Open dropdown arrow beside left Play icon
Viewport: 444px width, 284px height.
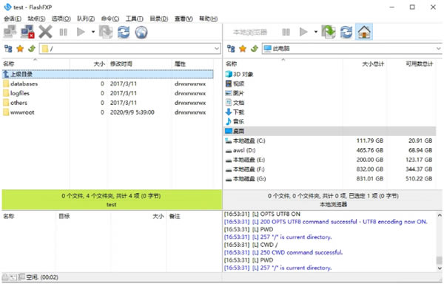tap(93, 32)
